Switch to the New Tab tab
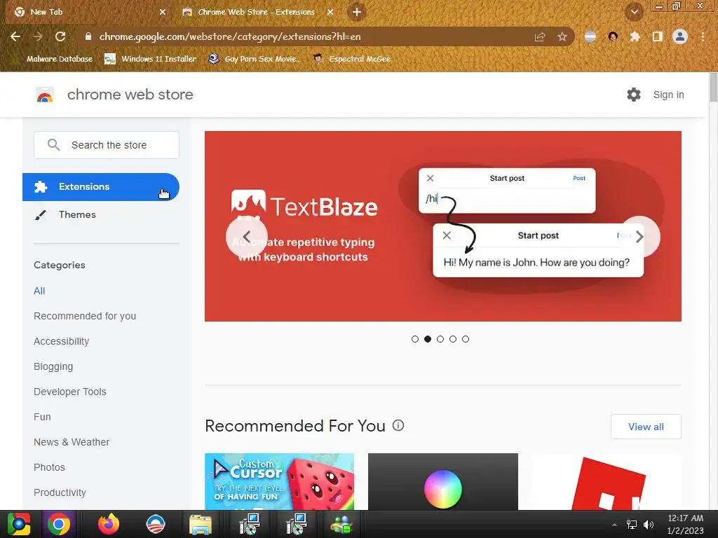The image size is (718, 538). pyautogui.click(x=88, y=13)
